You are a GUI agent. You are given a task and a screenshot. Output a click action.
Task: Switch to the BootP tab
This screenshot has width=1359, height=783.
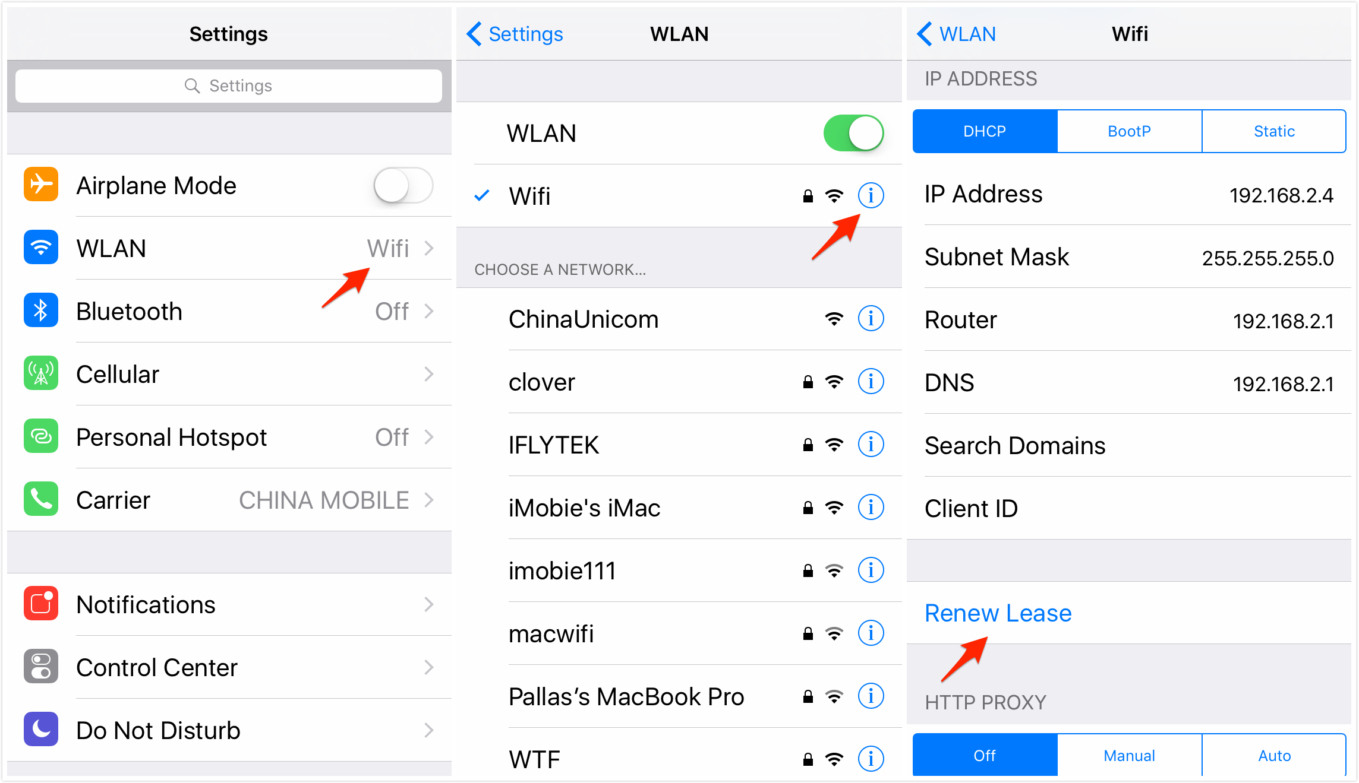1129,131
